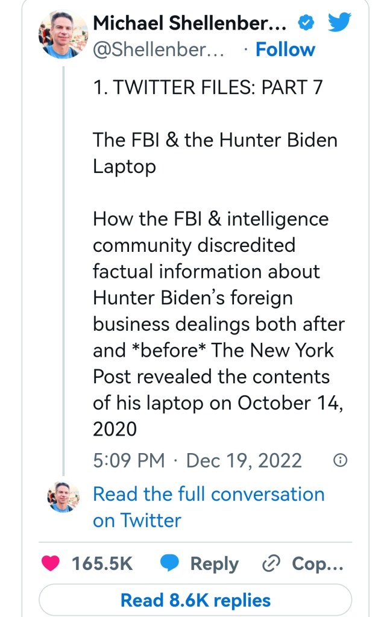The height and width of the screenshot is (617, 387).
Task: Read the full conversation on Twitter
Action: 208,507
